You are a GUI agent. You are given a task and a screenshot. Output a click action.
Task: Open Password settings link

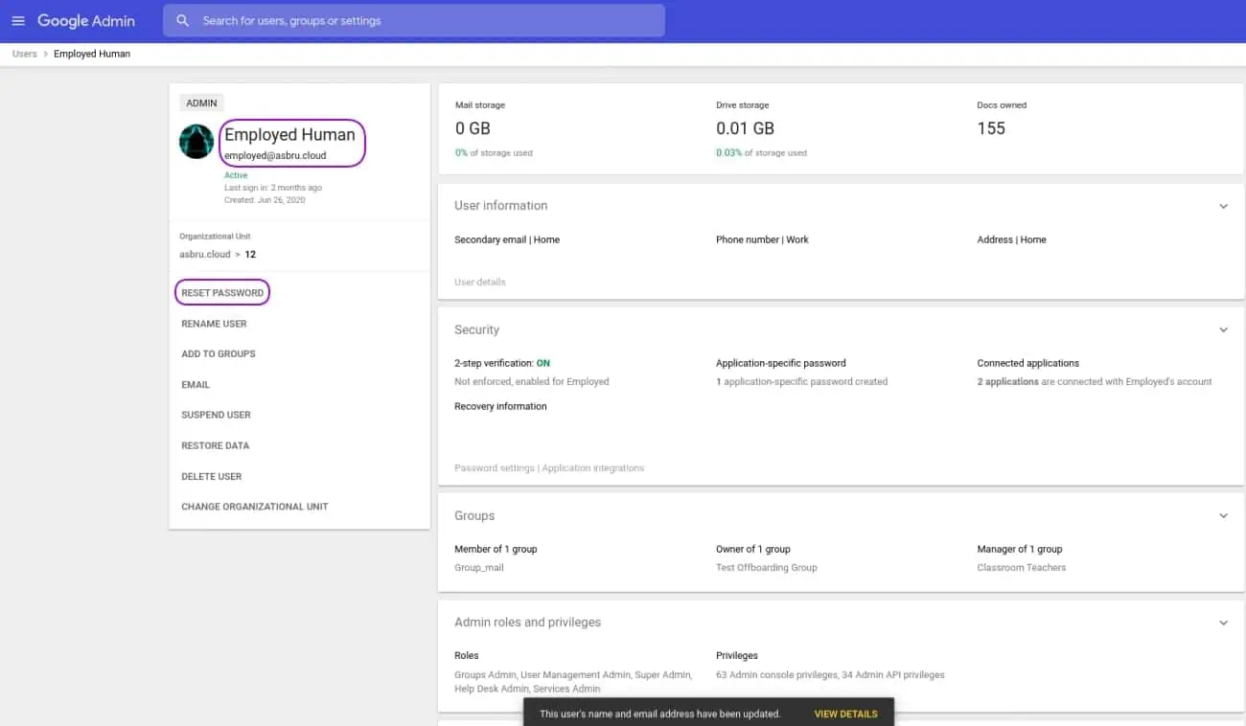click(x=495, y=468)
